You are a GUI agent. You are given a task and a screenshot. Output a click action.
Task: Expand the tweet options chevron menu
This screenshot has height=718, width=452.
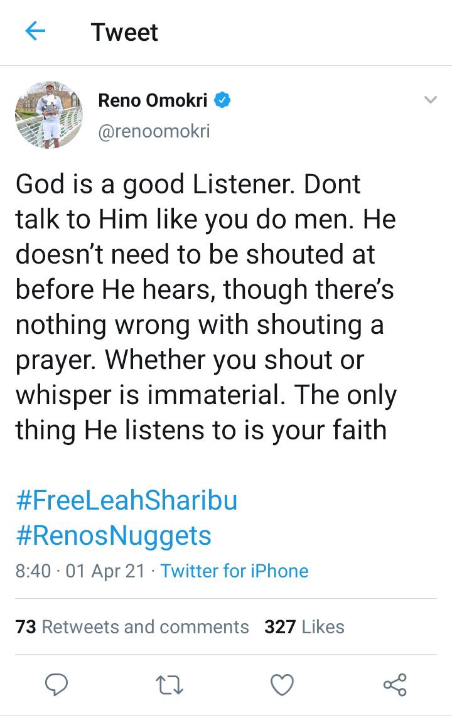pos(431,100)
